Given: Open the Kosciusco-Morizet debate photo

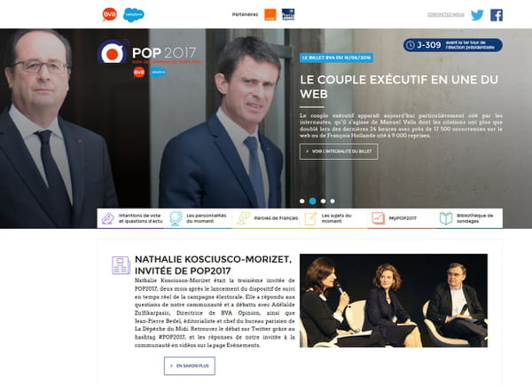Looking at the screenshot, I should pyautogui.click(x=394, y=301).
